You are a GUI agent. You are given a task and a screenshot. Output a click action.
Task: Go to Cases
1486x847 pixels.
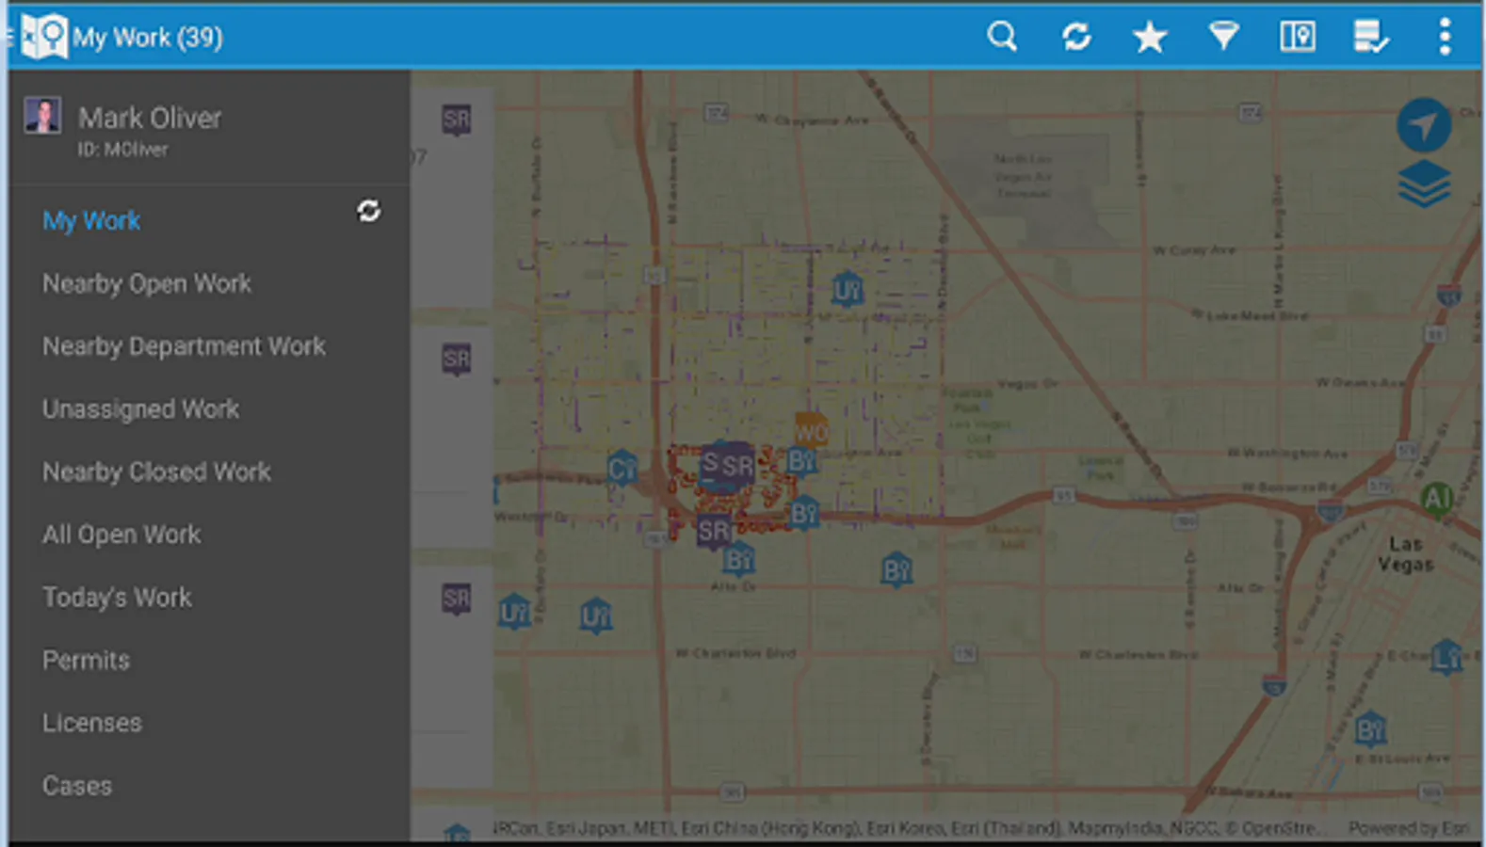77,786
